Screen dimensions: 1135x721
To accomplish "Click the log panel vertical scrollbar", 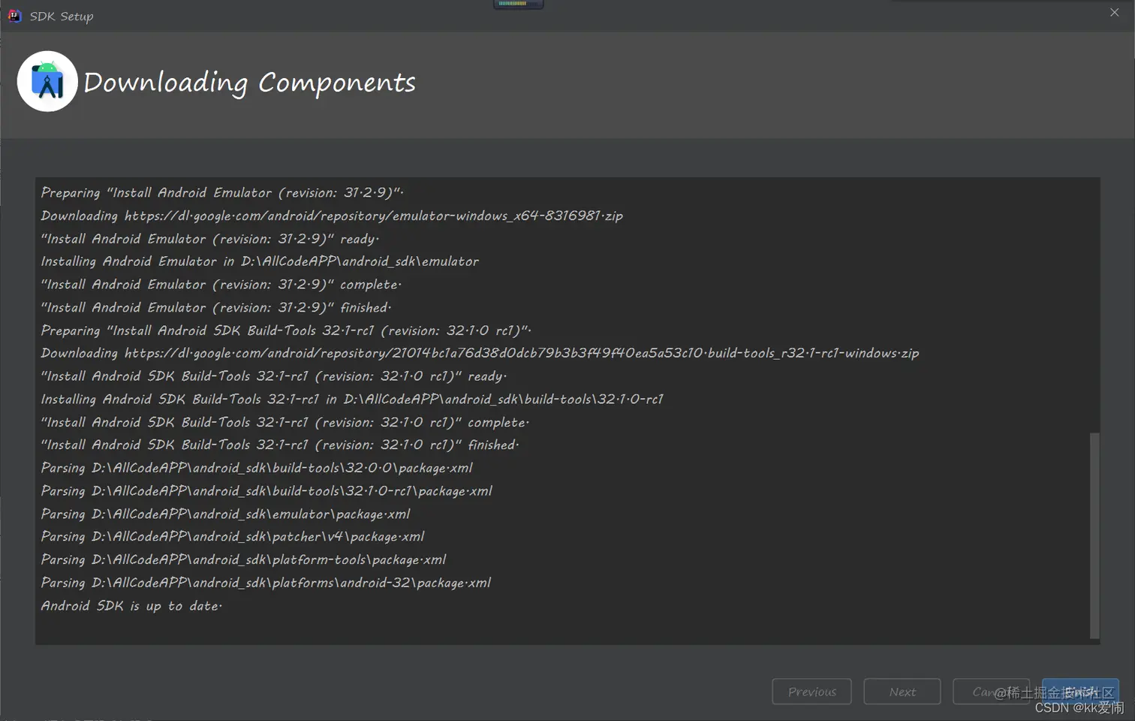I will 1094,535.
